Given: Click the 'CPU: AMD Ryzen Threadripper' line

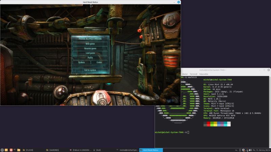Looking at the screenshot, I should [x=232, y=113].
